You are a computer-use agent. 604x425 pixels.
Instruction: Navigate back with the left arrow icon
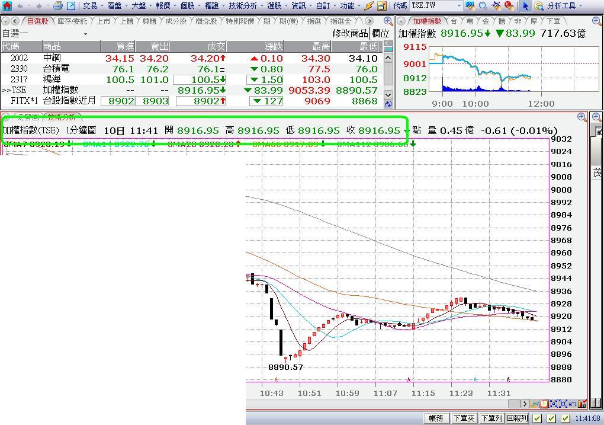[x=20, y=6]
